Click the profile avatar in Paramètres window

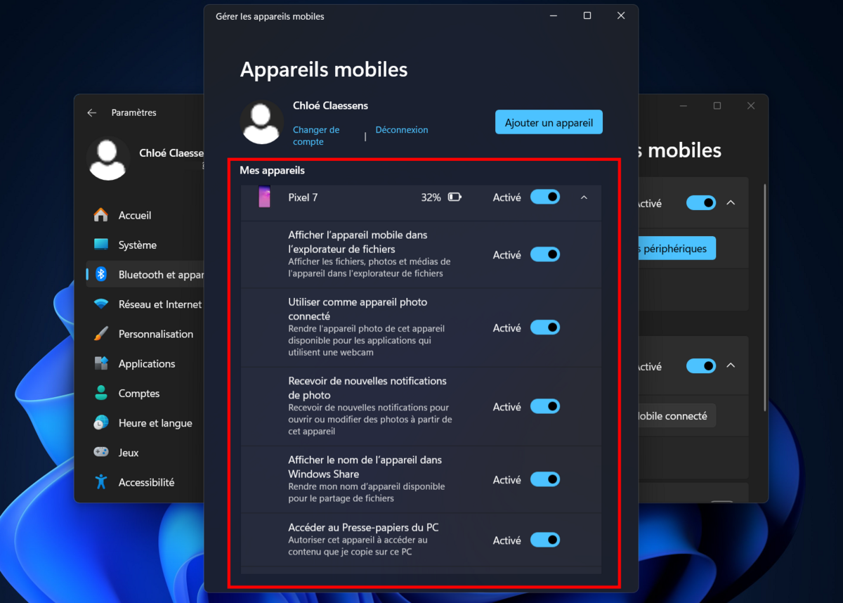click(x=108, y=158)
